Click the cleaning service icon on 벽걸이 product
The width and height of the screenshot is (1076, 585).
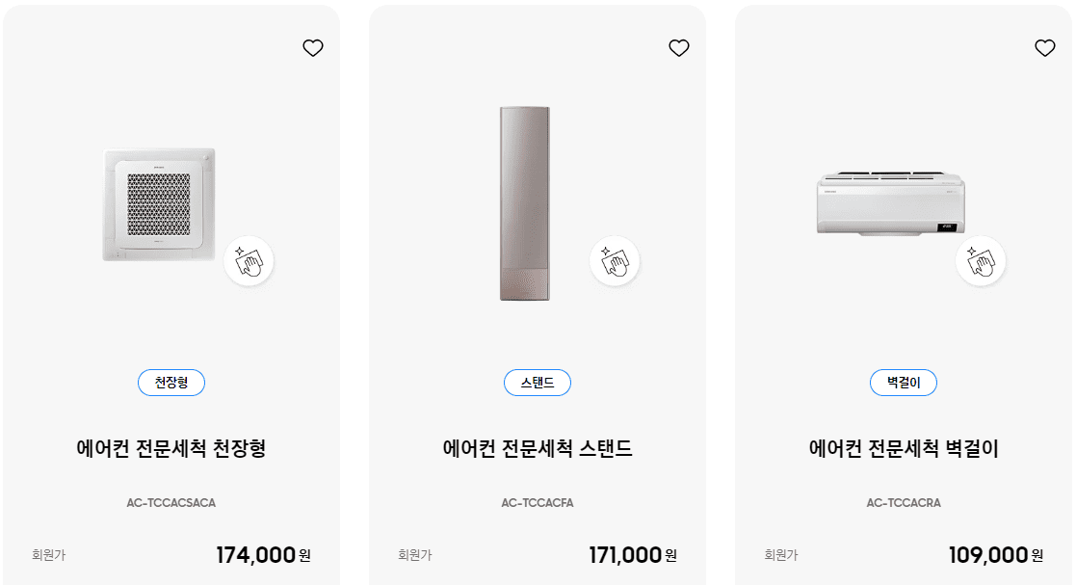click(980, 261)
